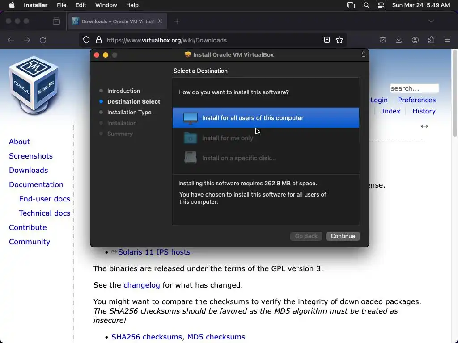This screenshot has height=343, width=458.
Task: Click the Introduction step in installer sidebar
Action: [x=123, y=91]
